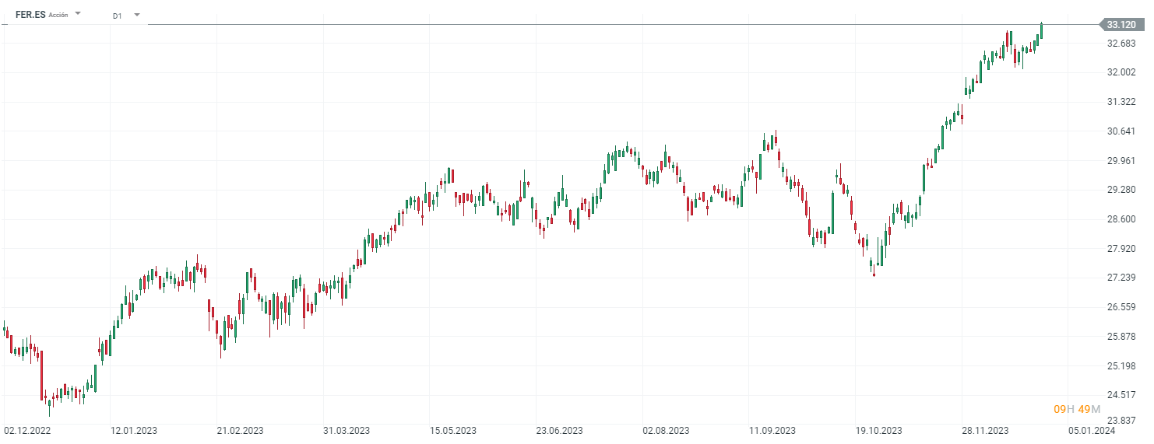Click the 33.120 current price tag
This screenshot has width=1154, height=444.
pyautogui.click(x=1121, y=25)
